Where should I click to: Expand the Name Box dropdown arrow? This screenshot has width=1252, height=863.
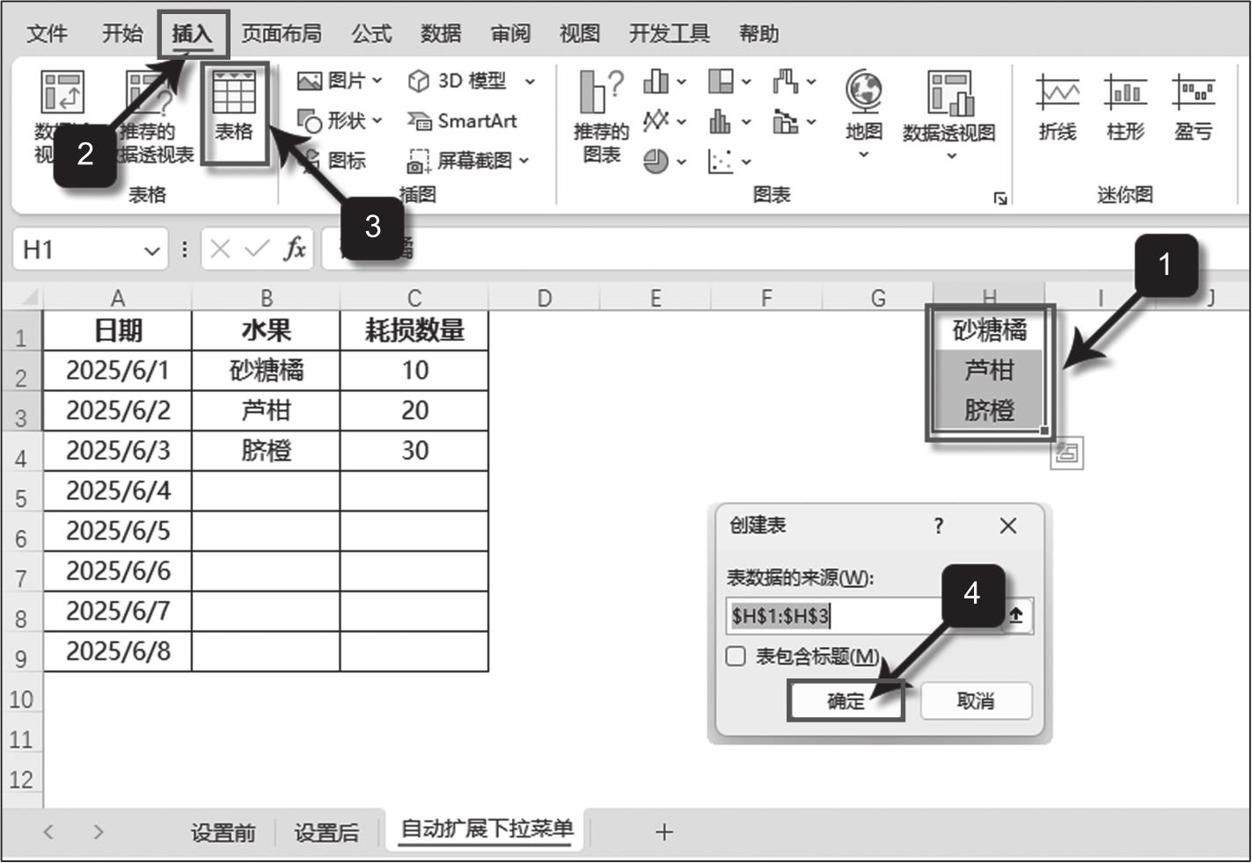tap(151, 251)
